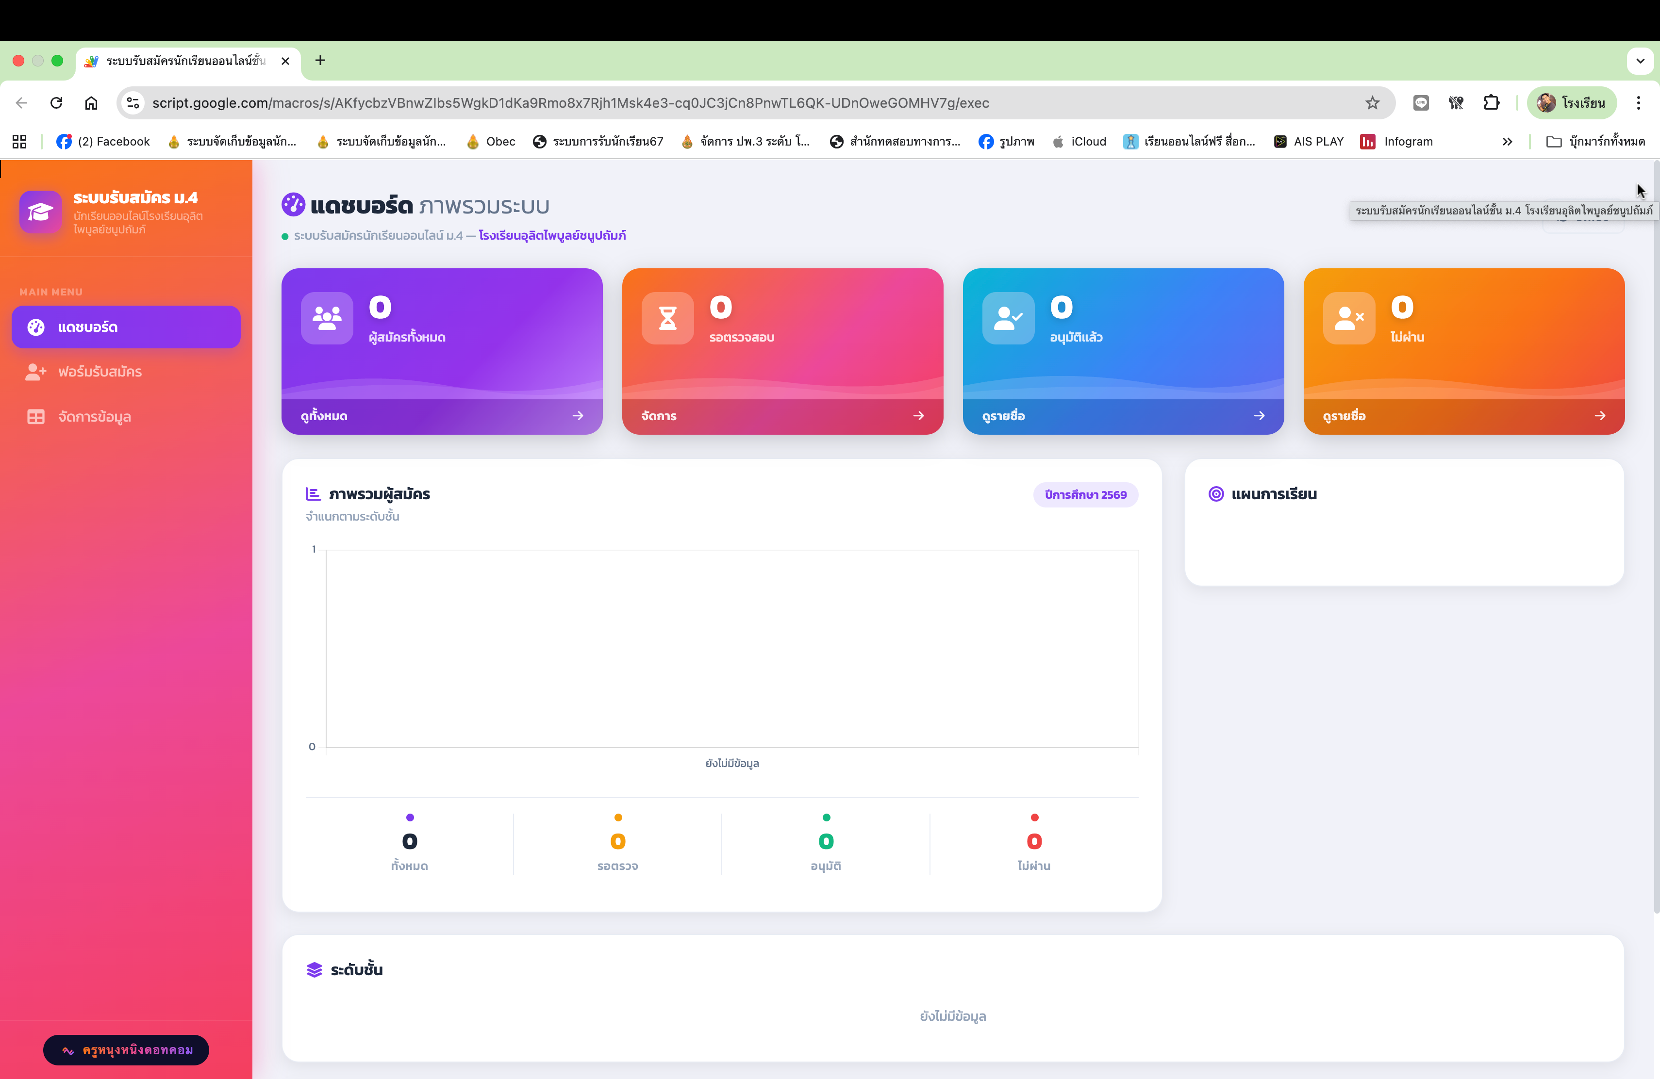The image size is (1660, 1079).
Task: Click the user-check icon on the อนุมัติแล้ว card
Action: pos(1008,318)
